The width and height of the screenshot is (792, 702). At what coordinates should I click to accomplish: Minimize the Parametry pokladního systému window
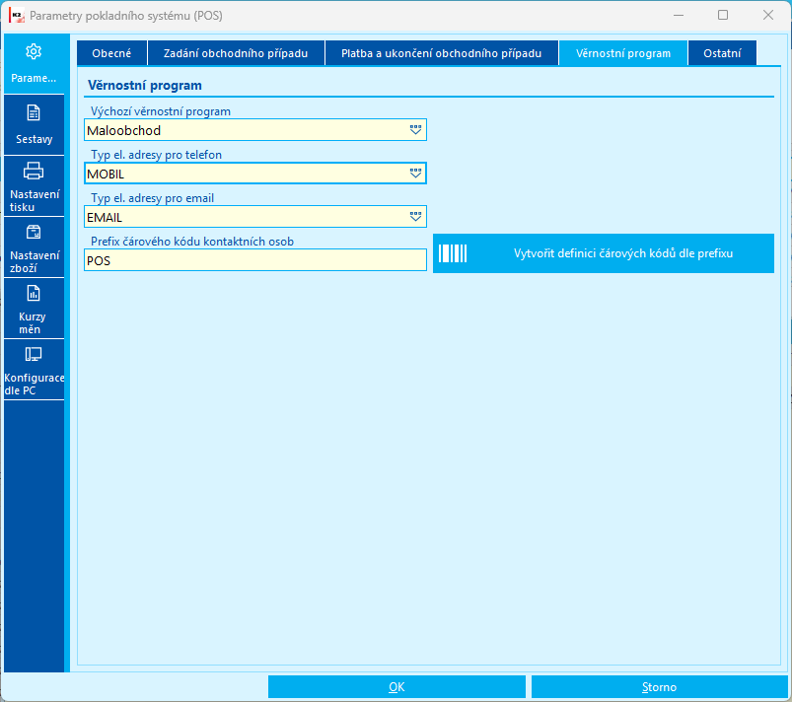(679, 15)
